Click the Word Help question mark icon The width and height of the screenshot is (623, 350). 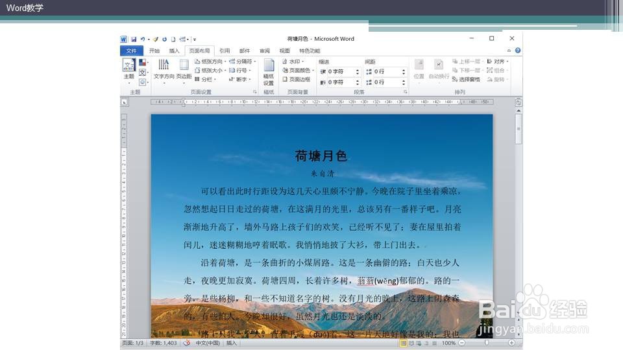(x=518, y=51)
